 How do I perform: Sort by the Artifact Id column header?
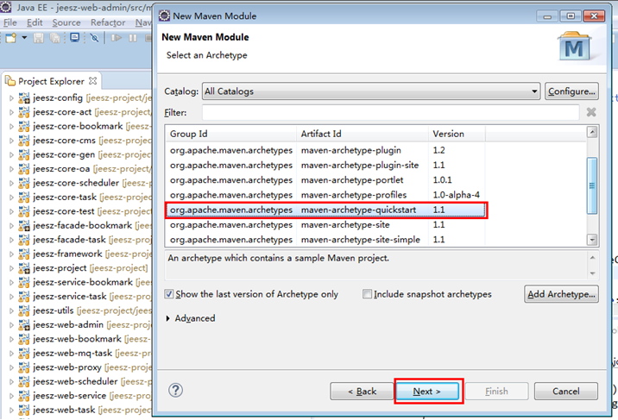(363, 134)
